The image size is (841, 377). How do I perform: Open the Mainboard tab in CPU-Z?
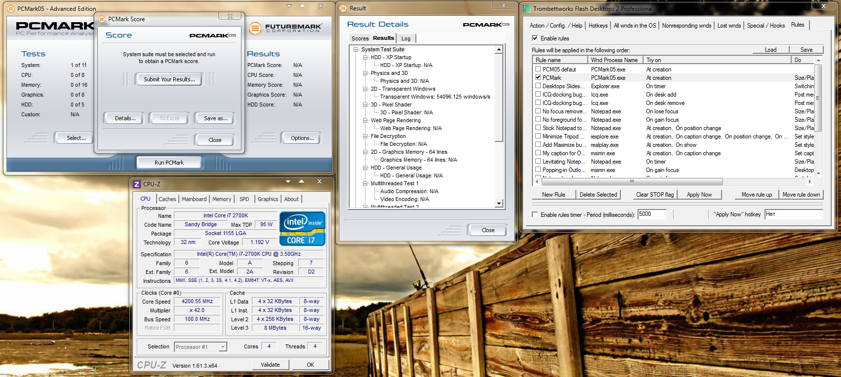(x=194, y=199)
